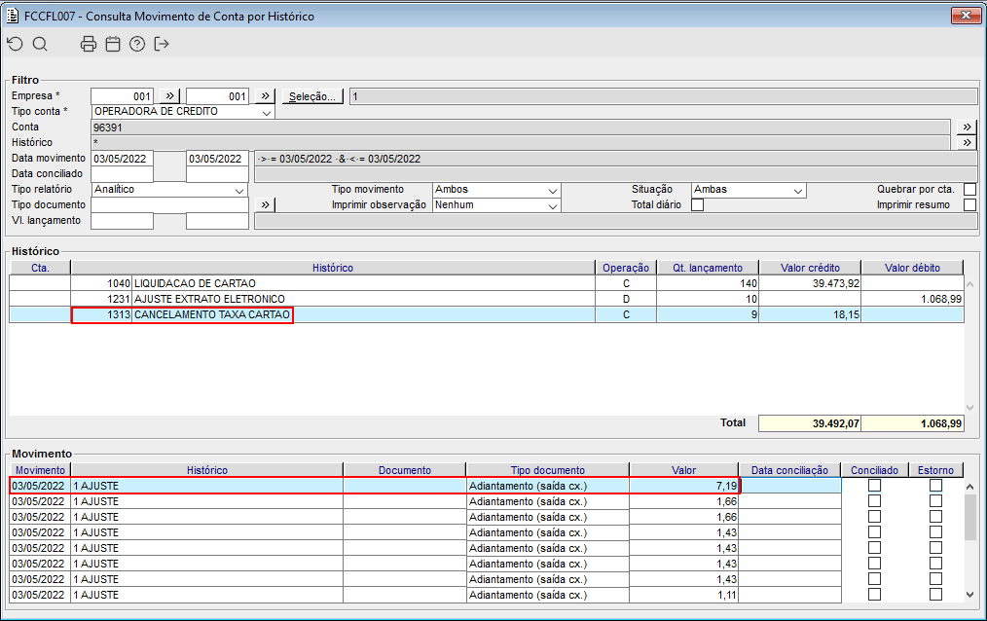Image resolution: width=987 pixels, height=621 pixels.
Task: Click the Histórico grid scroll down arrow
Action: 970,408
